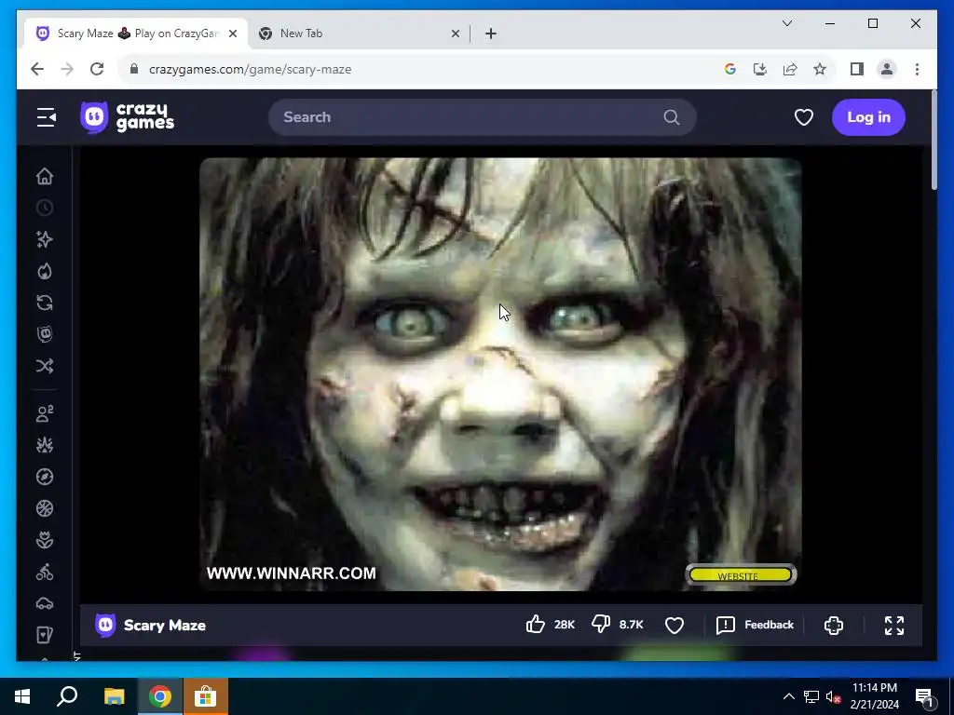Close the New Tab tab
The width and height of the screenshot is (954, 715).
455,34
